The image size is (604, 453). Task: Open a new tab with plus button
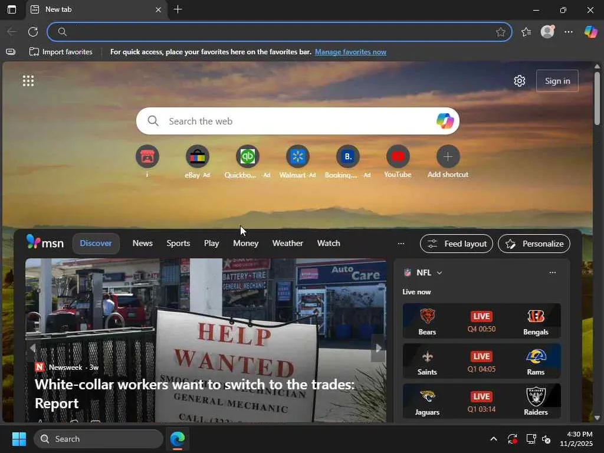pyautogui.click(x=178, y=9)
